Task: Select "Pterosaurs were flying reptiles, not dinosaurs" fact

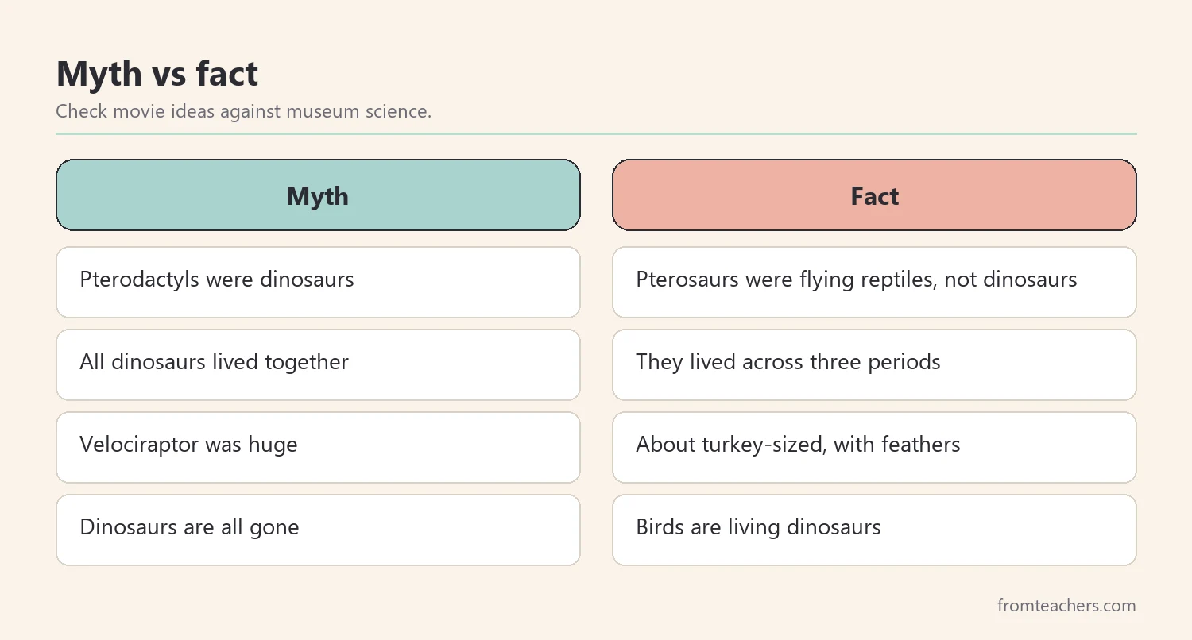Action: [874, 282]
